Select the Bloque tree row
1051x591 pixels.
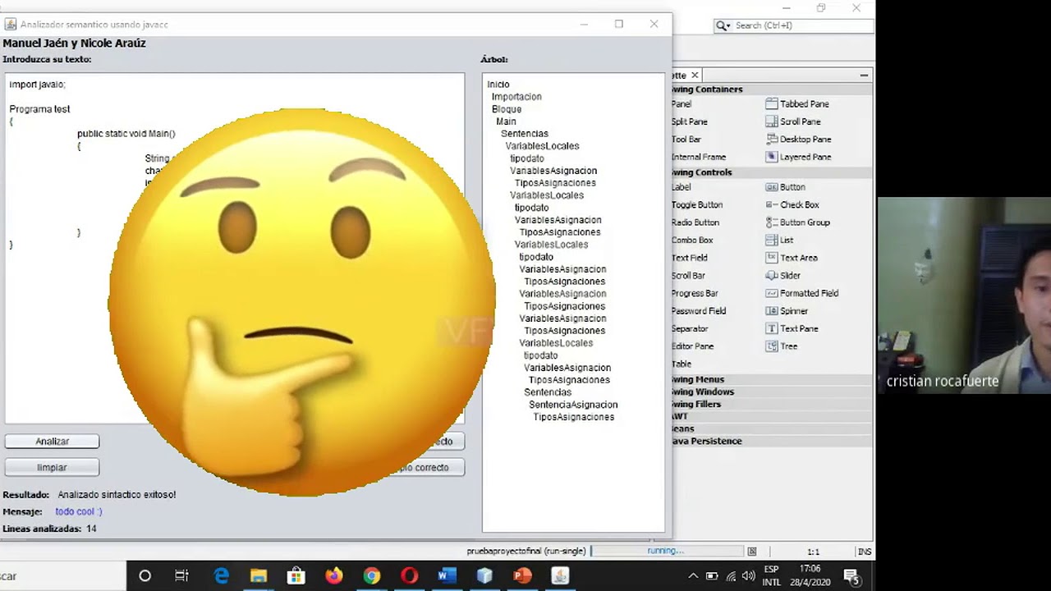point(507,109)
